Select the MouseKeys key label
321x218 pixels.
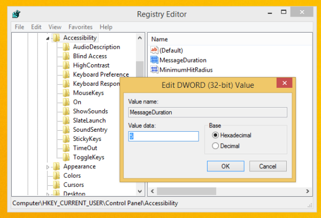[x=88, y=93]
